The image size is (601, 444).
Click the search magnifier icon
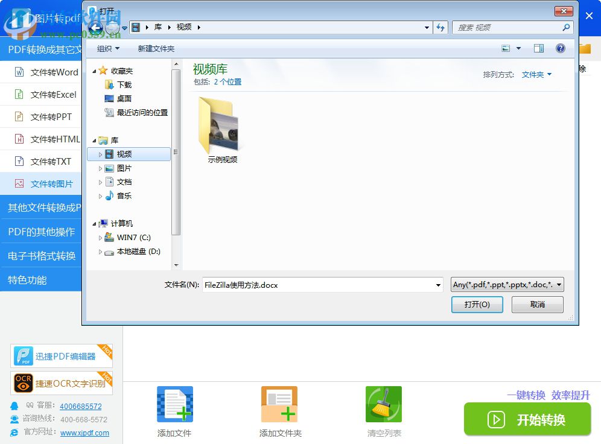pos(566,27)
